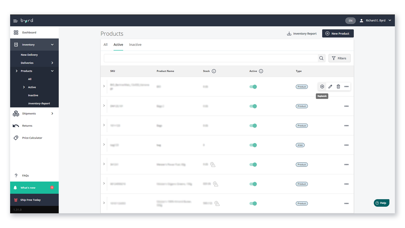The image size is (405, 228).
Task: Click the New Product button
Action: (338, 33)
